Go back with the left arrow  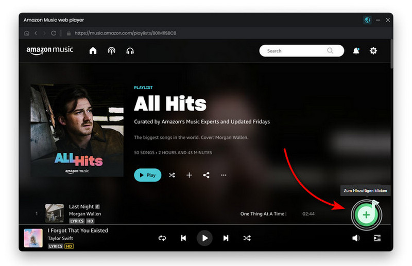pos(36,33)
